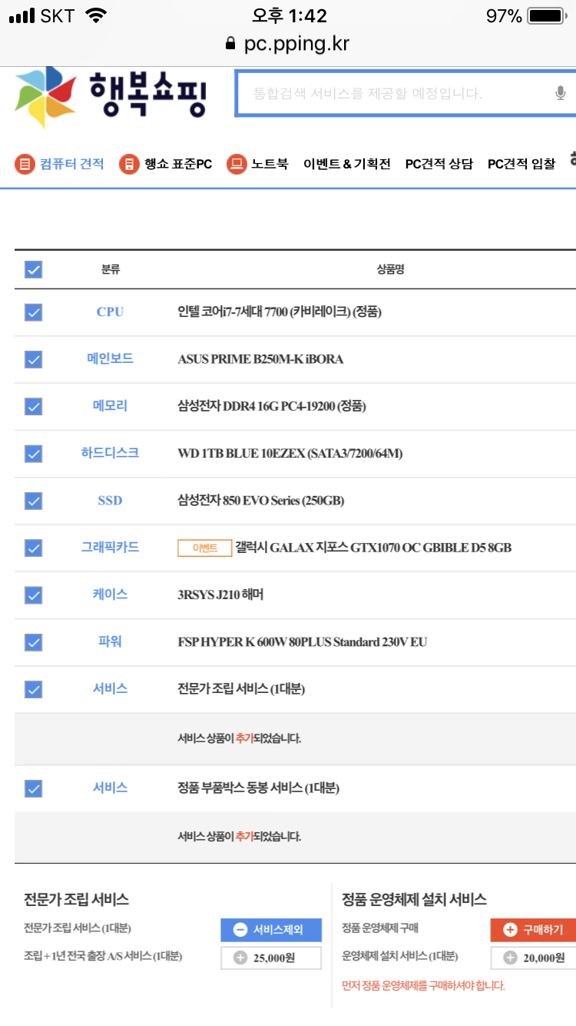576x1026 pixels.
Task: Open the 컴퓨터 견적 menu
Action: (x=60, y=164)
